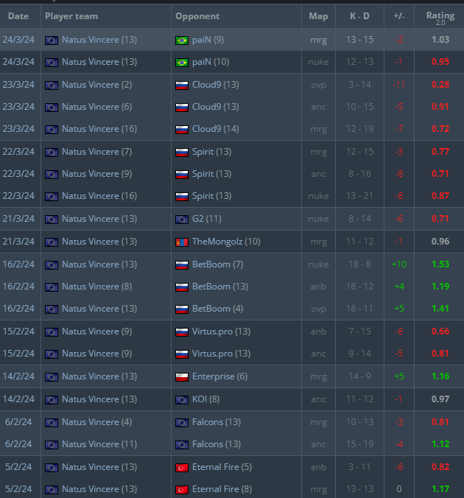Click the EU flag next to G2
The width and height of the screenshot is (464, 498).
click(182, 219)
